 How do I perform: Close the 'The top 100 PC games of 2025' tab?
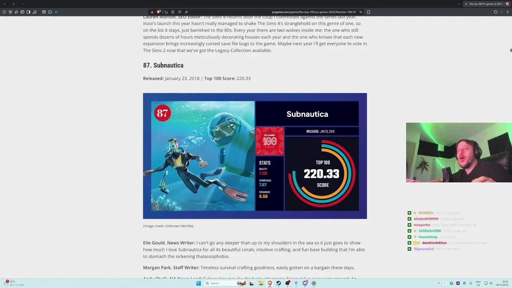(466, 4)
